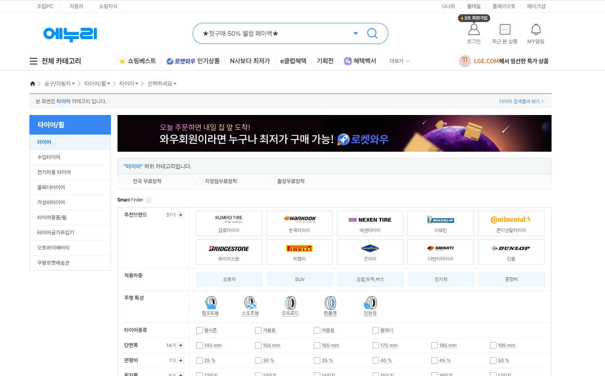Choose the Continental brand
Screen dimensions: 605x376
click(x=511, y=223)
